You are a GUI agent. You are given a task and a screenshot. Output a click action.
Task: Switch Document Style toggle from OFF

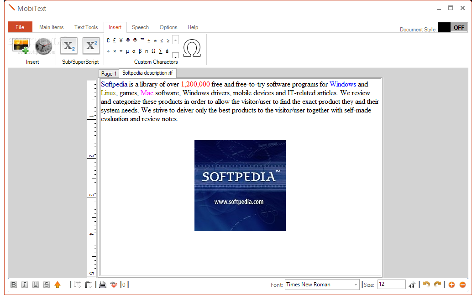(x=453, y=28)
